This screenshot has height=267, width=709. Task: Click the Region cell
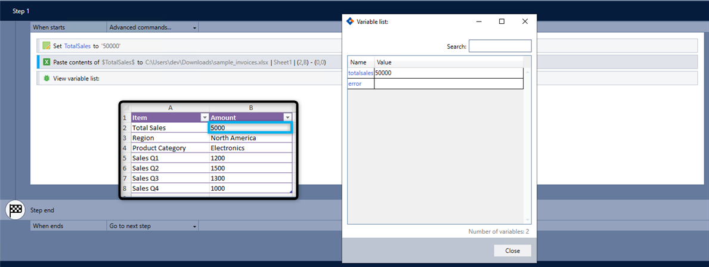[x=170, y=138]
